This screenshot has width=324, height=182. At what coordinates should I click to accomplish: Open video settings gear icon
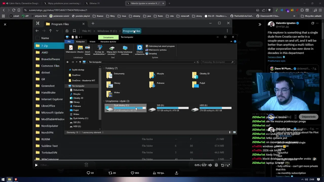pyautogui.click(x=216, y=165)
